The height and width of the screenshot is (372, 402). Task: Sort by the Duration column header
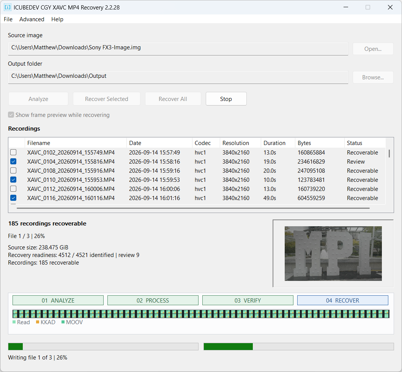tap(278, 143)
